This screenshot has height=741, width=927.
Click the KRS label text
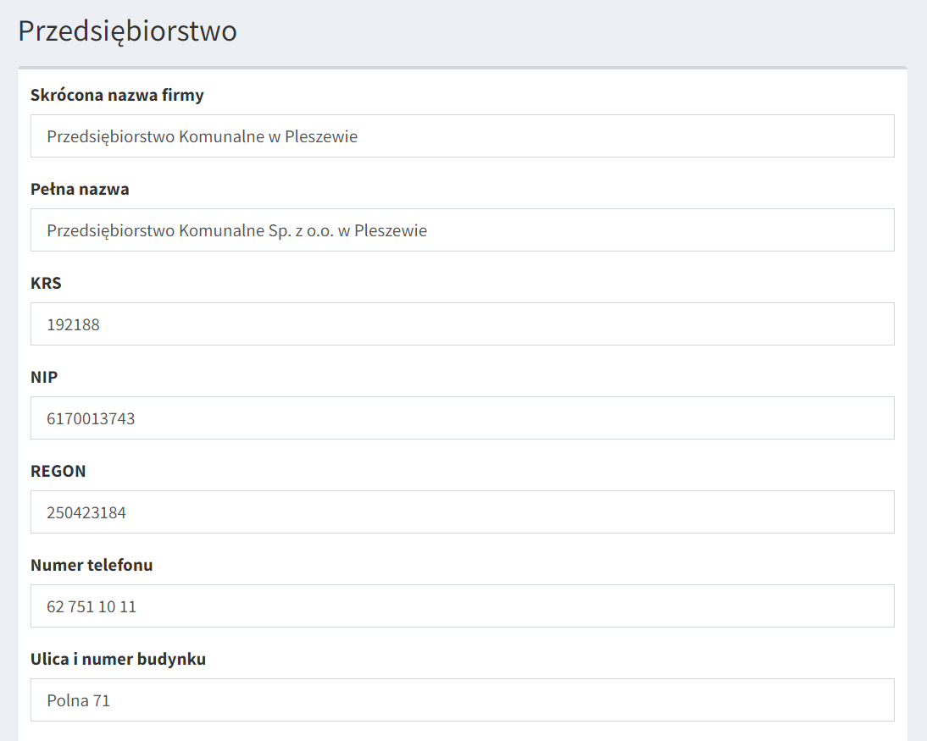pos(46,283)
